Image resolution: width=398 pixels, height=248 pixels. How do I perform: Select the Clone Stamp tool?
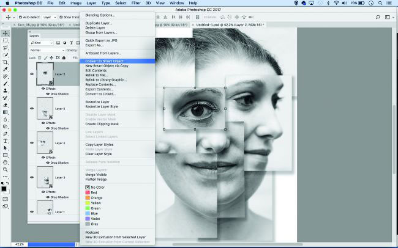click(x=6, y=90)
